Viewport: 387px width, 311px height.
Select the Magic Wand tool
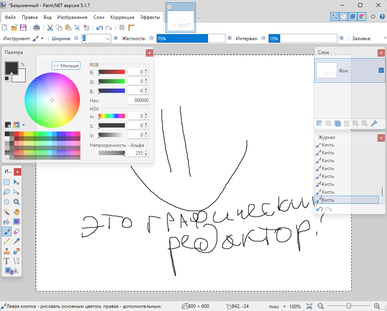(7, 212)
